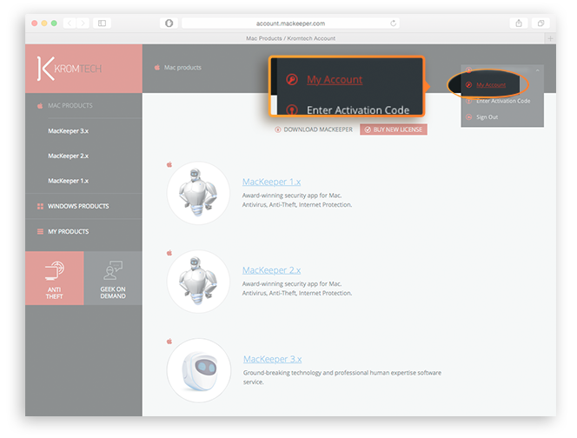Click Download MacKeeper link
The height and width of the screenshot is (438, 577).
click(x=318, y=129)
